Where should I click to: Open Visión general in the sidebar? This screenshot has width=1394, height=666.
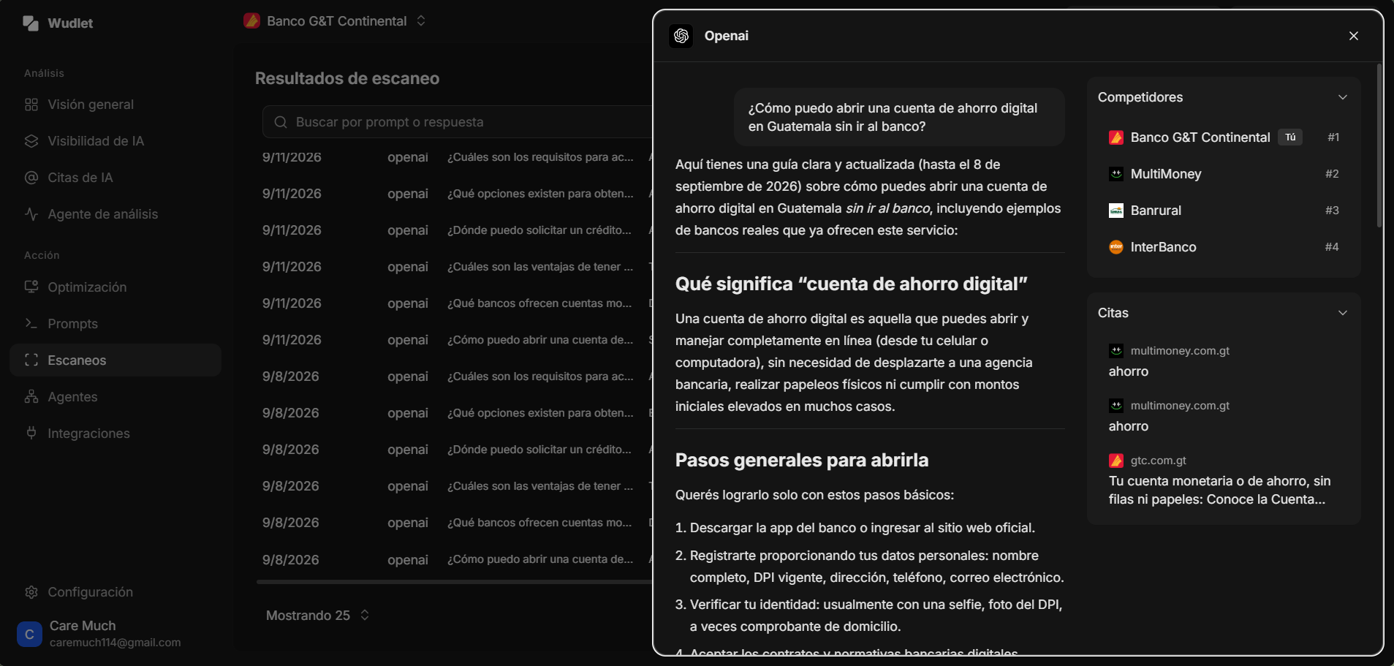115,105
